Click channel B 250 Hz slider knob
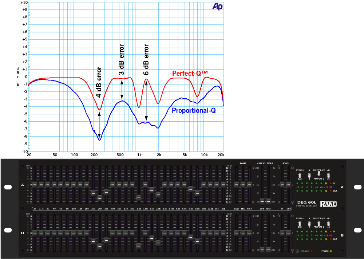Image resolution: width=364 pixels, height=259 pixels. pyautogui.click(x=100, y=247)
